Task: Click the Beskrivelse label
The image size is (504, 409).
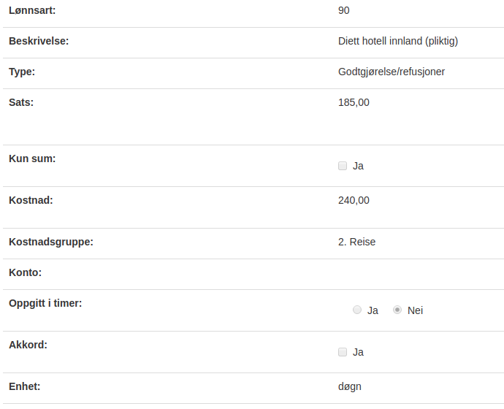Action: click(39, 41)
